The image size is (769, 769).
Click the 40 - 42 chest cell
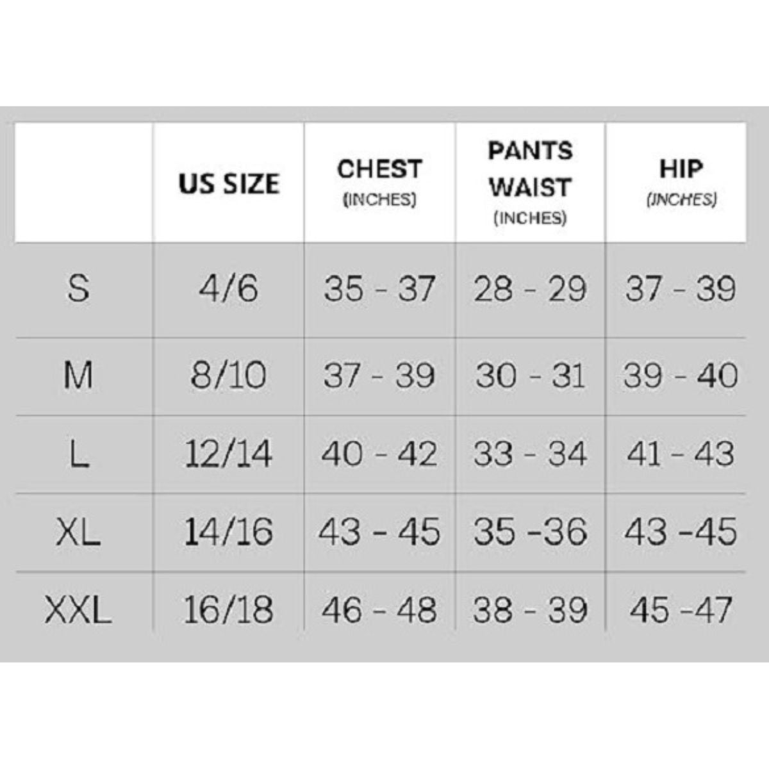click(379, 454)
